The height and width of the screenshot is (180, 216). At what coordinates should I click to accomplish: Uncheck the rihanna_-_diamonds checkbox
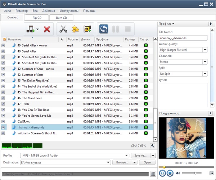click(x=4, y=127)
